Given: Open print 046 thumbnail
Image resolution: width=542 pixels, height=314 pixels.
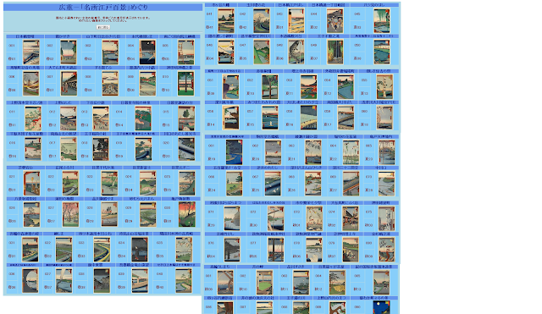Looking at the screenshot, I should pos(226,52).
